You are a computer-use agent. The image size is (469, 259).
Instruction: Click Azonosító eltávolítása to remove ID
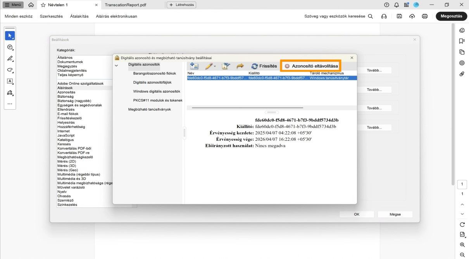(312, 66)
